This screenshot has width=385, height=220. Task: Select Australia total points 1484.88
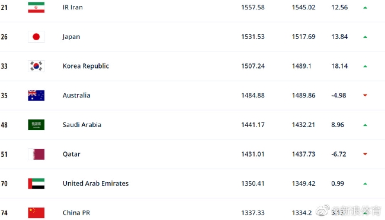(x=253, y=95)
